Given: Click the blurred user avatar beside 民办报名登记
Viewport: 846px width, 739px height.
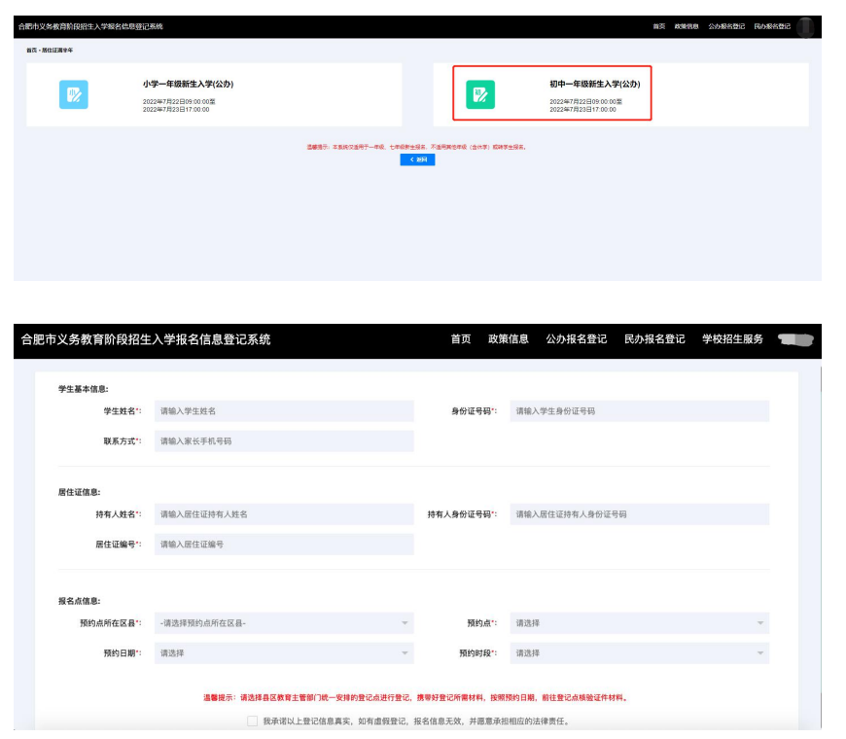Looking at the screenshot, I should coord(805,26).
